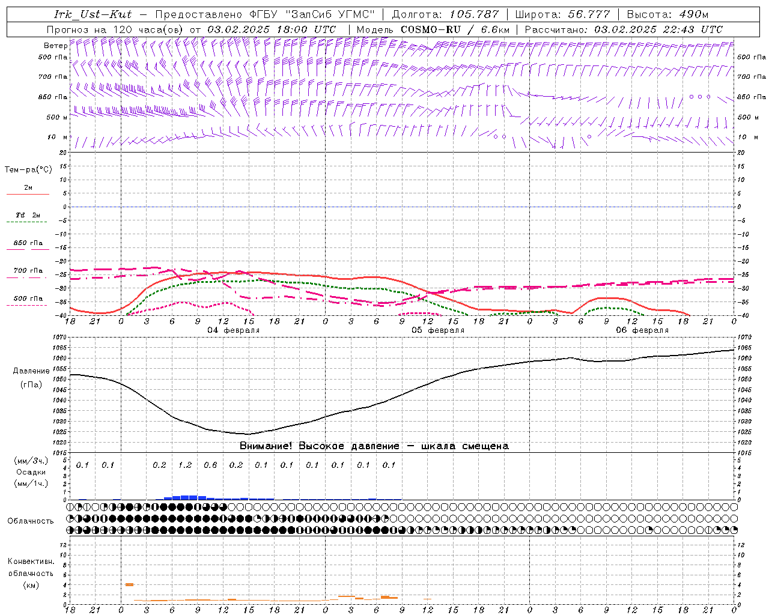
Task: Click the high pressure warning text
Action: click(x=374, y=446)
